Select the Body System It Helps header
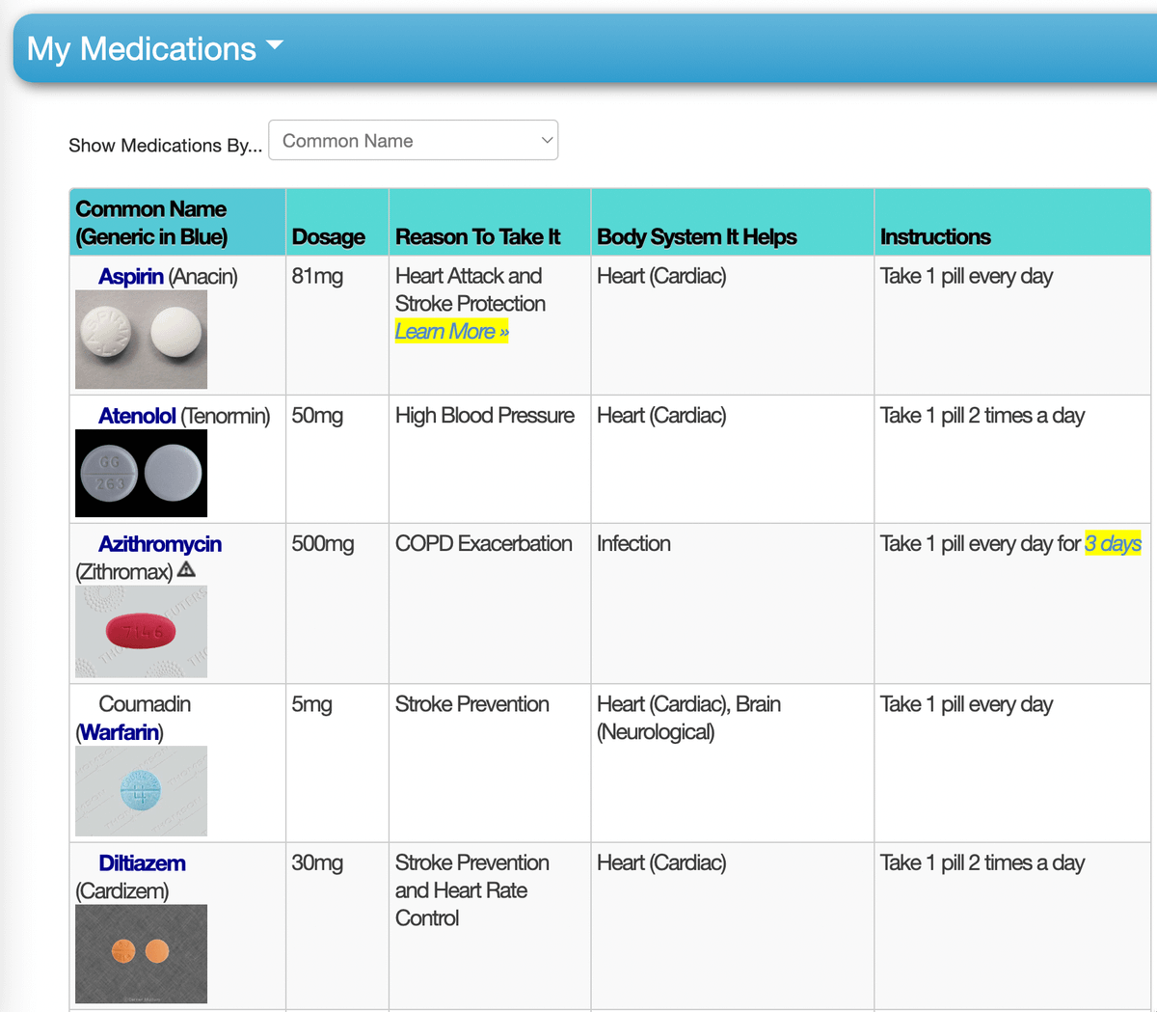 (x=697, y=237)
